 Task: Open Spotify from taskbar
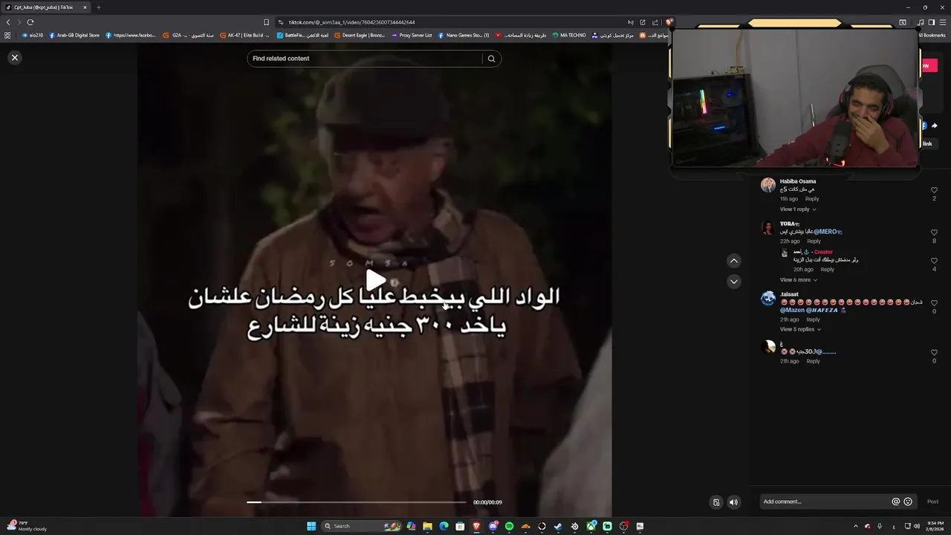[509, 526]
